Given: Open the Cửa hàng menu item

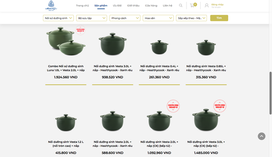Looking at the screenshot, I should click(x=151, y=6).
